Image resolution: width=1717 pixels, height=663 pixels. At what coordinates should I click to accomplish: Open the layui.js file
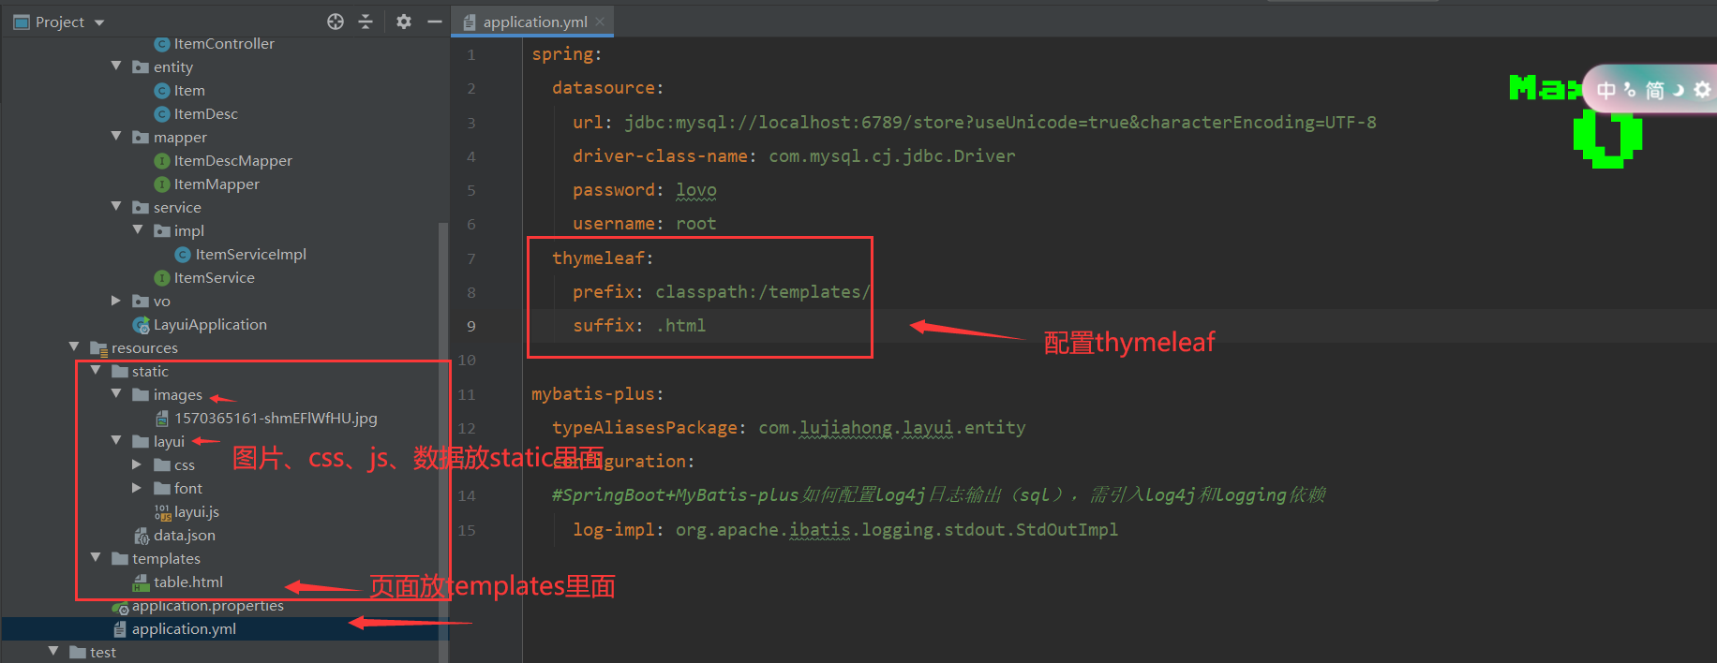[x=196, y=512]
